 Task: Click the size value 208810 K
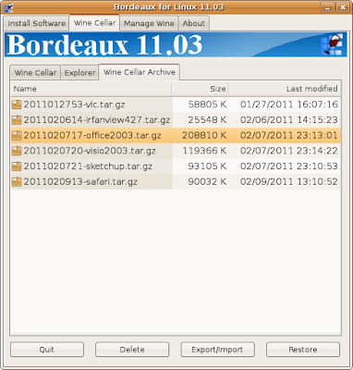coord(204,135)
